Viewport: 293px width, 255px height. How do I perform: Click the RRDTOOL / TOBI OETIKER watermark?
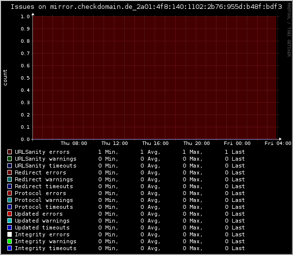click(x=289, y=30)
